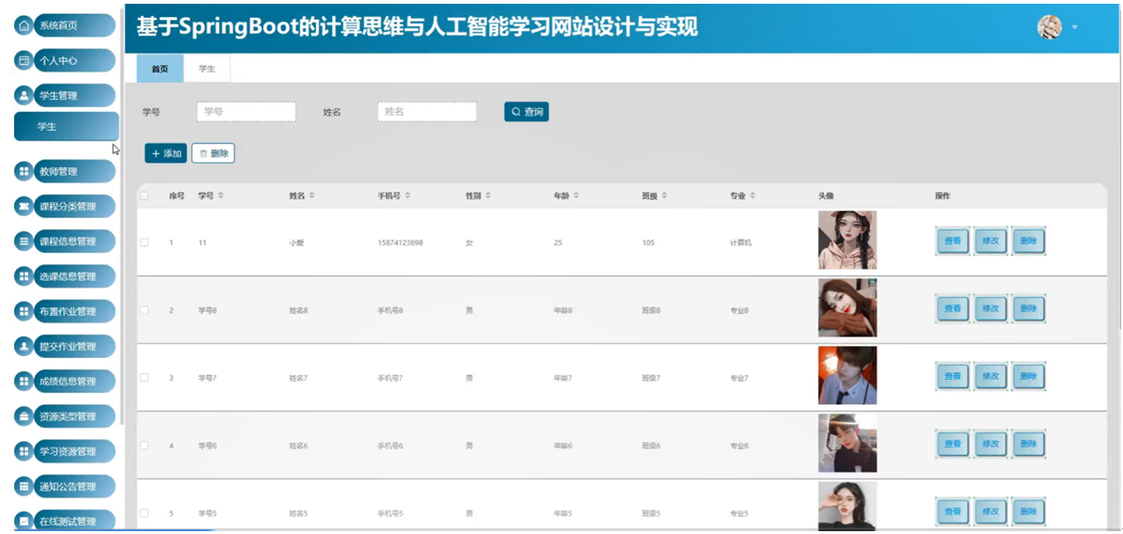Click the calendar icon beside 通知公告管理

coord(24,487)
